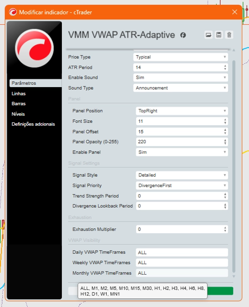Screen dimensions: 249x307
Task: Click the Exhaustion section header
Action: tap(80, 217)
